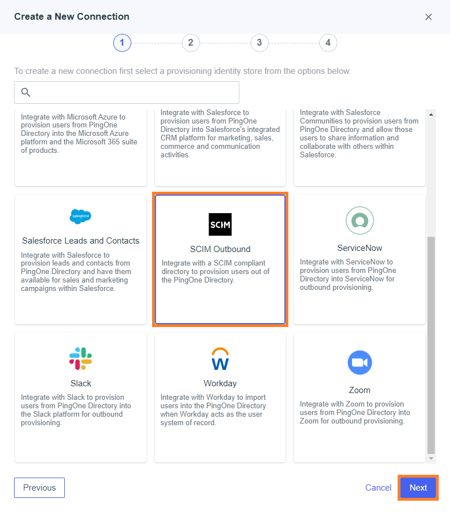Click the Previous button

click(x=39, y=488)
